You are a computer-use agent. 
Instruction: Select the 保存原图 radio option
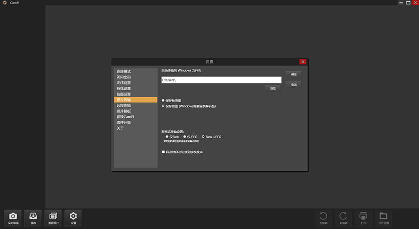click(163, 106)
